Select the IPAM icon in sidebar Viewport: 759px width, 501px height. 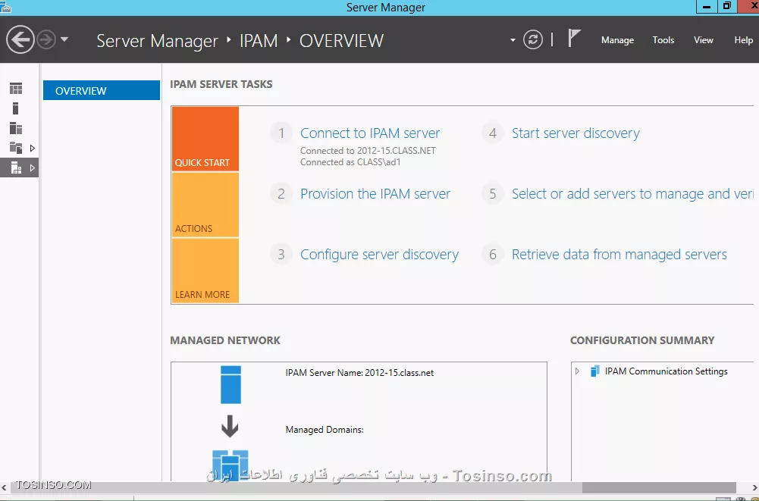[16, 168]
